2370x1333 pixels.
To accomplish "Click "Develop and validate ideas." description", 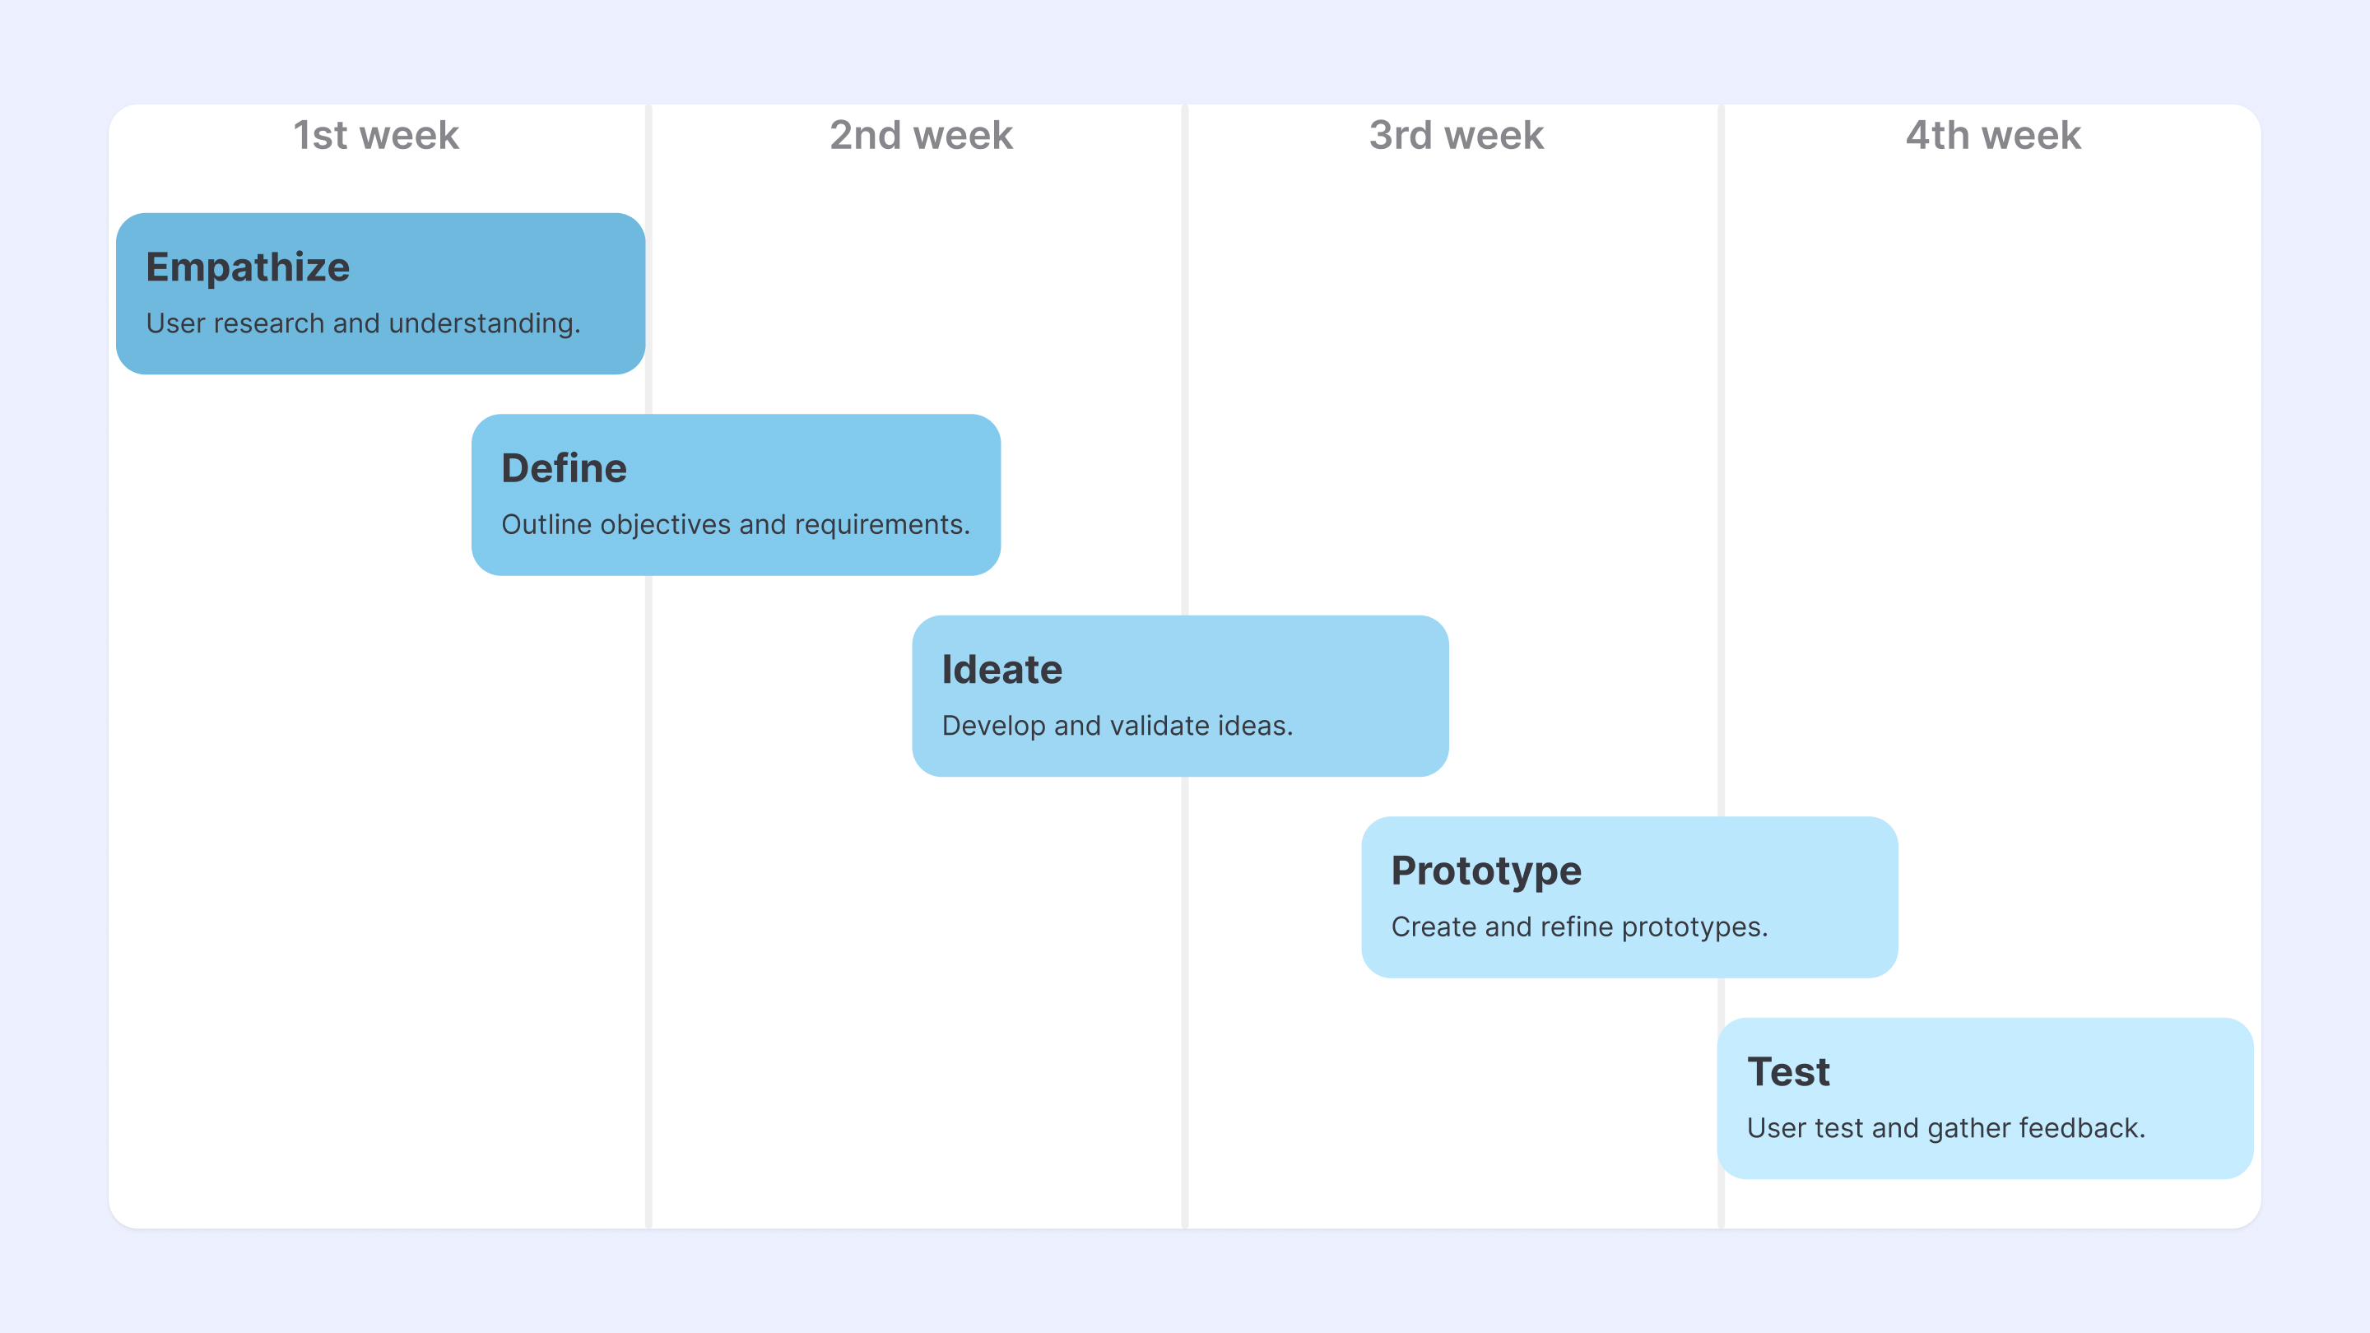I will 1117,726.
